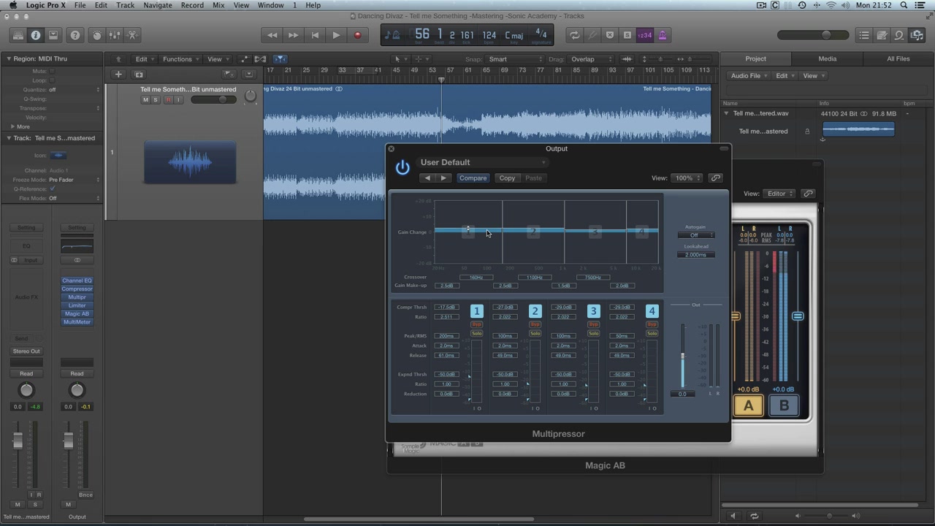The width and height of the screenshot is (935, 526).
Task: Go to beginning with the transport button
Action: tap(315, 35)
